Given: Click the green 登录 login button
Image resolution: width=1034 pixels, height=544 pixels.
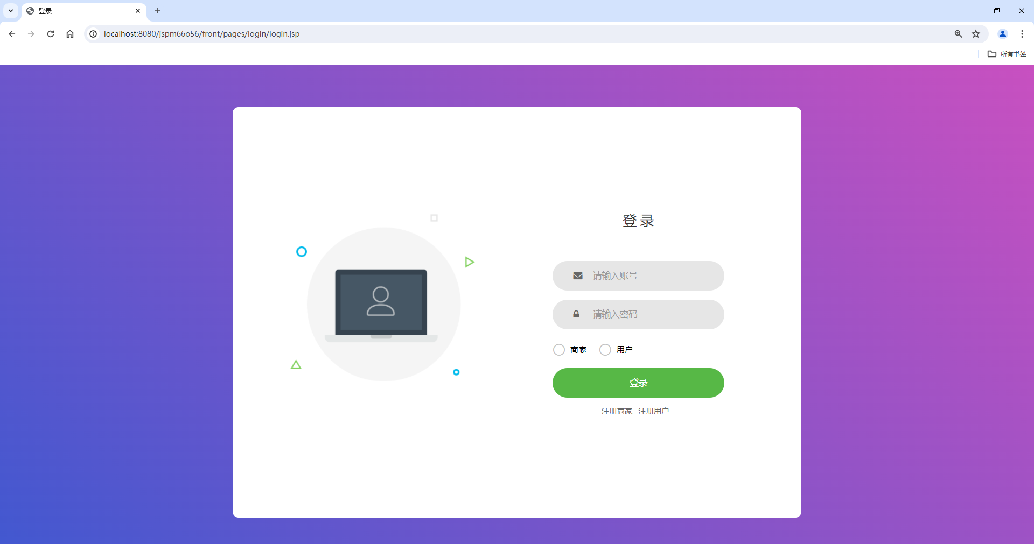Looking at the screenshot, I should pyautogui.click(x=638, y=383).
